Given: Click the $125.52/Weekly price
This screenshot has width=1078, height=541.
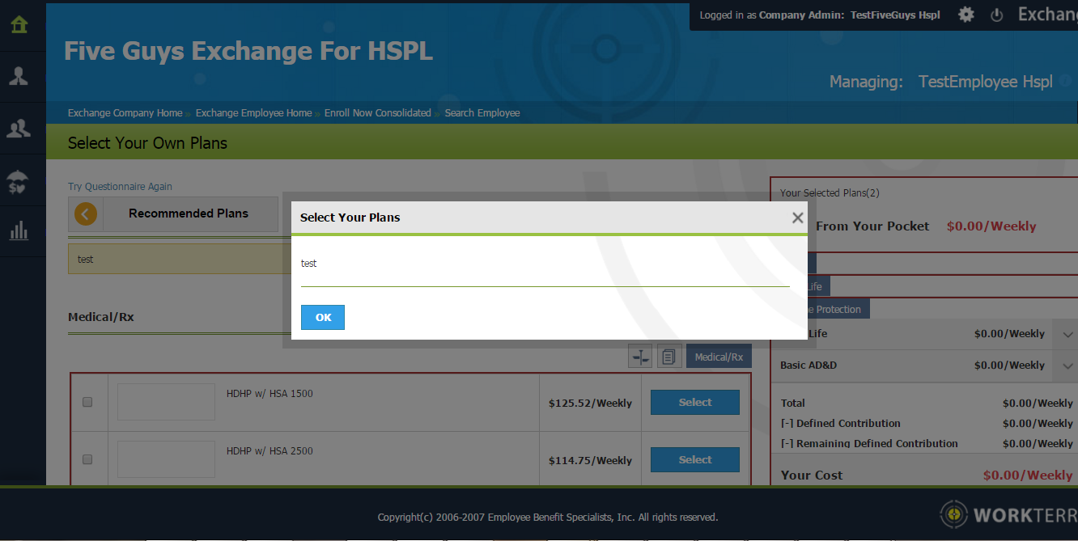Looking at the screenshot, I should pos(590,403).
